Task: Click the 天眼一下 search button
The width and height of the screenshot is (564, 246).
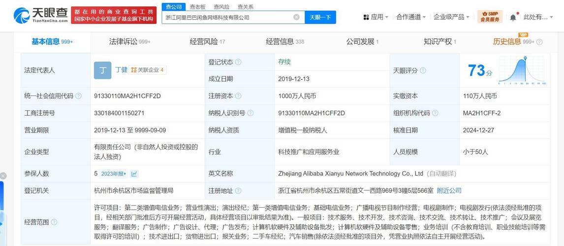Action: (320, 17)
